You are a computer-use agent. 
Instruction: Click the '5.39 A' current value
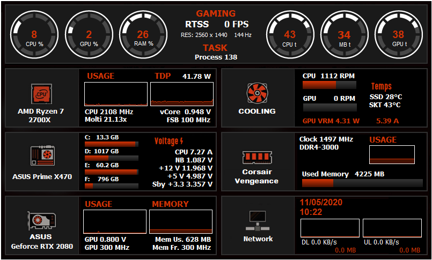click(387, 121)
